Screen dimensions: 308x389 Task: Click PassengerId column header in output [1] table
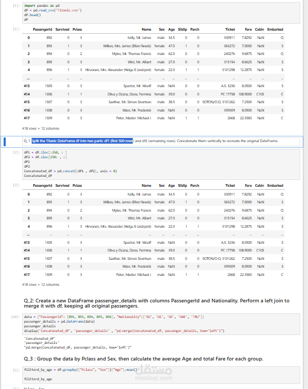click(43, 29)
